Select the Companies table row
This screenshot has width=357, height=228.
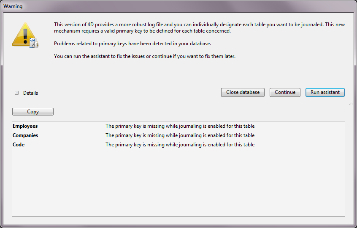(x=25, y=135)
